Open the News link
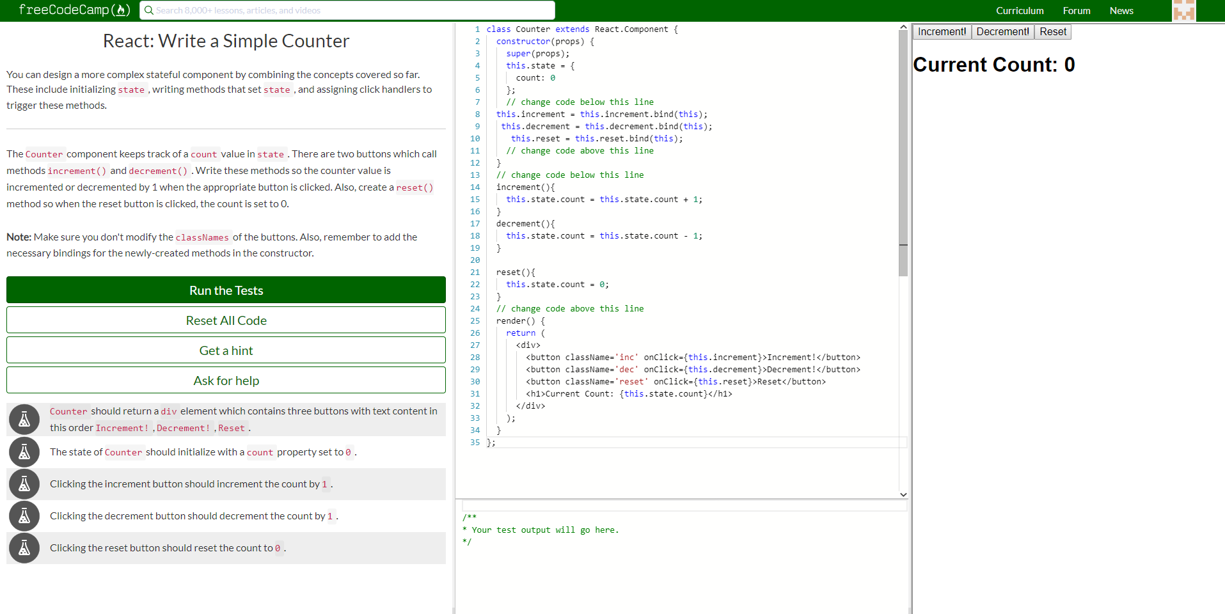 pos(1121,11)
